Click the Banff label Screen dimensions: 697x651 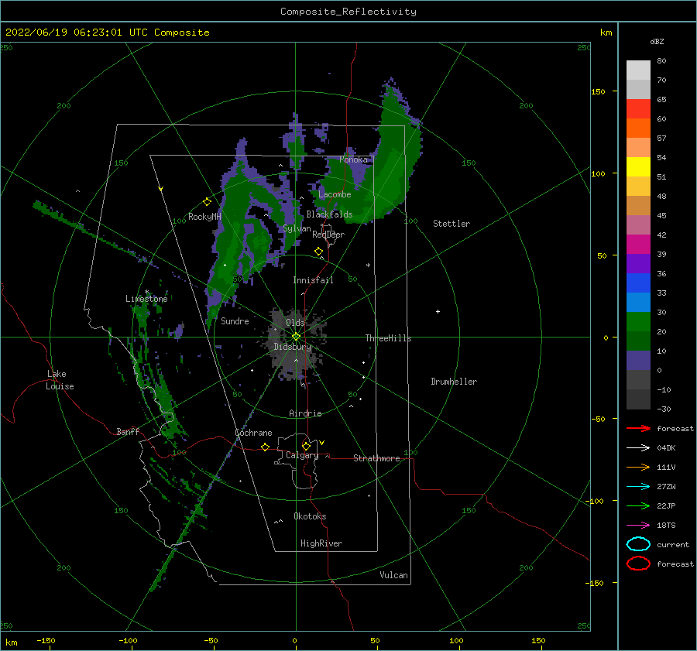(128, 431)
